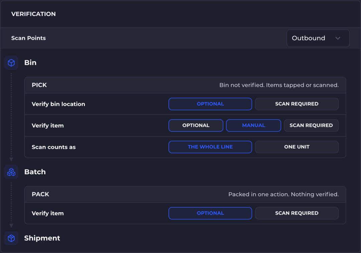Click the Shipment package icon
This screenshot has width=361, height=253.
point(11,238)
